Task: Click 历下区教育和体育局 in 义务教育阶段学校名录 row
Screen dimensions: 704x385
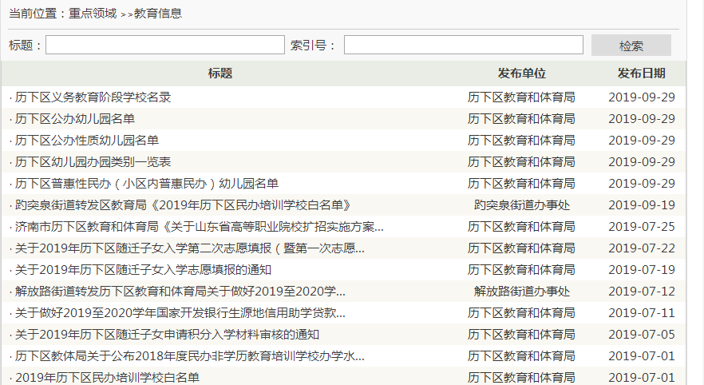Action: [x=521, y=97]
